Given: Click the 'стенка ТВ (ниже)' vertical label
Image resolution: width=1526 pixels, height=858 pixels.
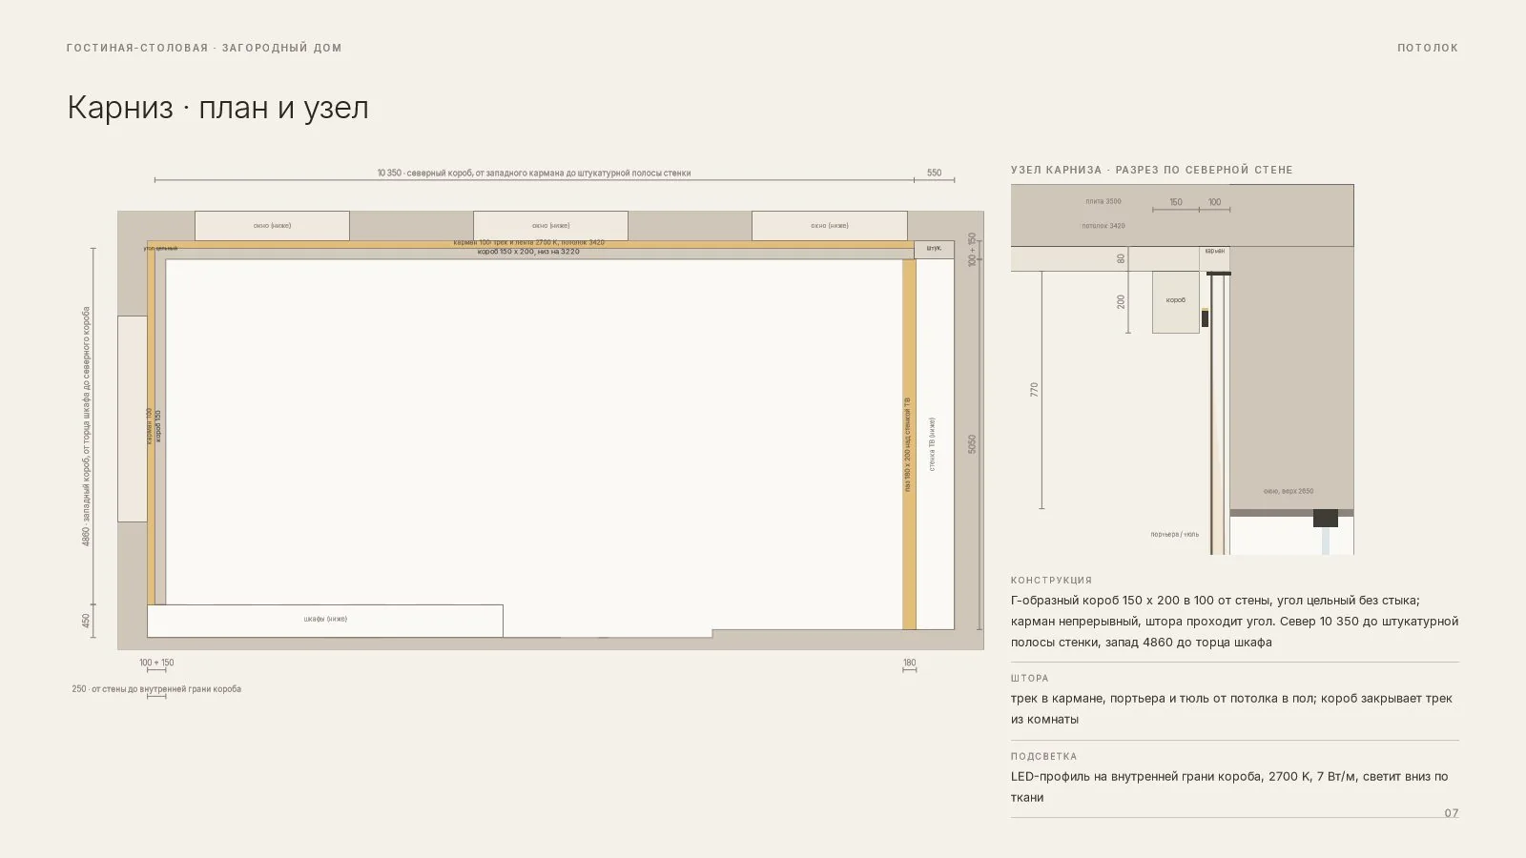Looking at the screenshot, I should pos(932,444).
